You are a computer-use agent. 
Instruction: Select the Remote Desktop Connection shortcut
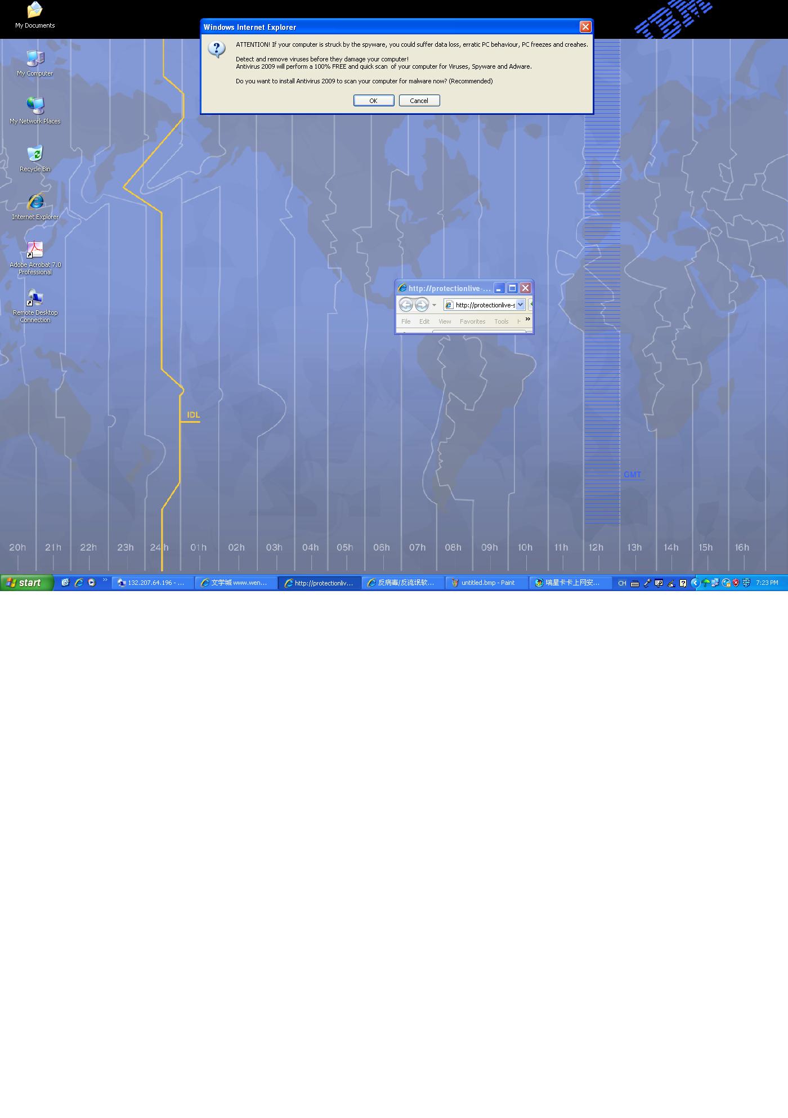[35, 306]
